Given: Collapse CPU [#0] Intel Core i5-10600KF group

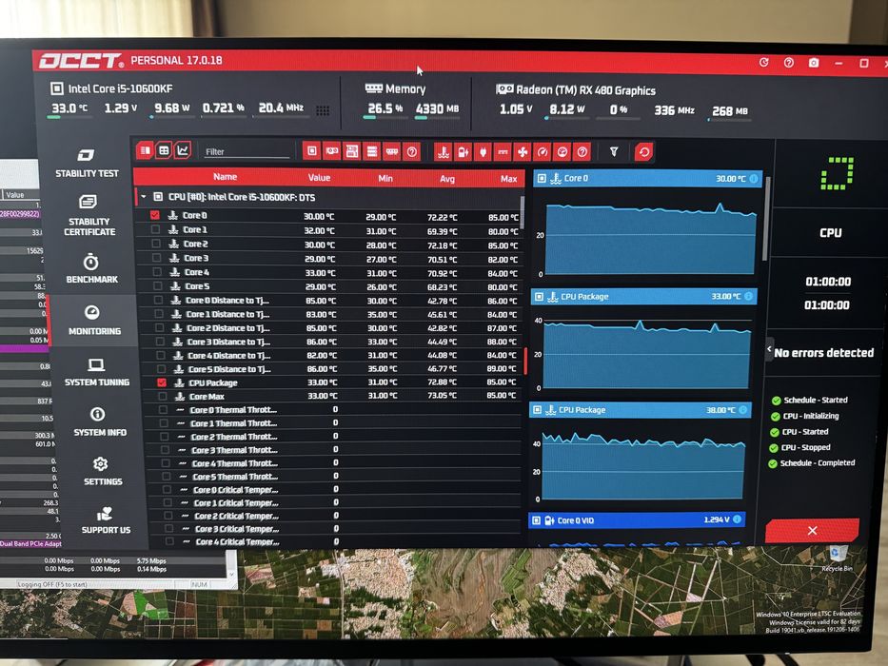Looking at the screenshot, I should pyautogui.click(x=144, y=197).
